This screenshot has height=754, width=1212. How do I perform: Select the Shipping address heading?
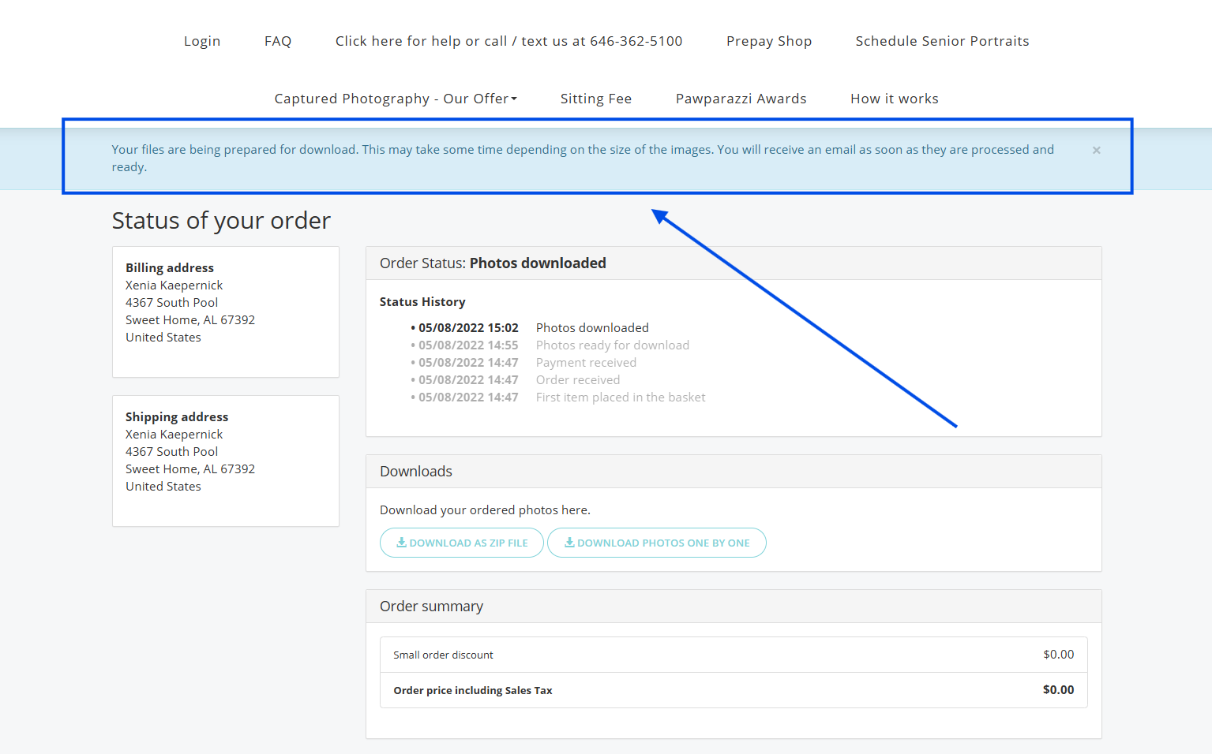177,417
